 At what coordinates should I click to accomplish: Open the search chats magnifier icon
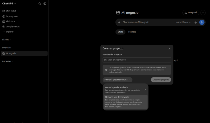tap(40, 4)
